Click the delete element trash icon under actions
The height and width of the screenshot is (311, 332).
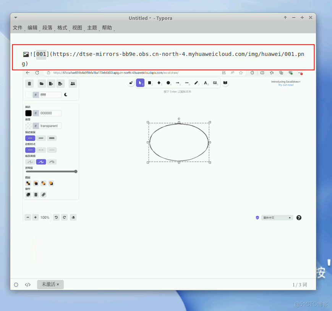coord(36,195)
